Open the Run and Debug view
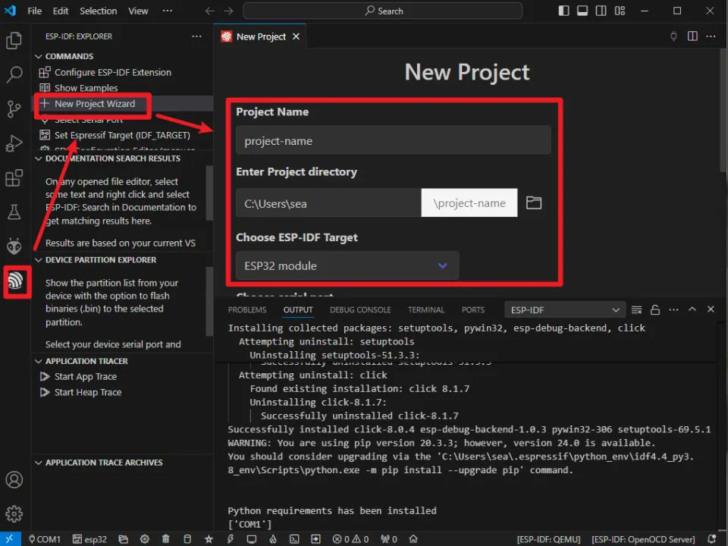The width and height of the screenshot is (728, 546). click(14, 143)
